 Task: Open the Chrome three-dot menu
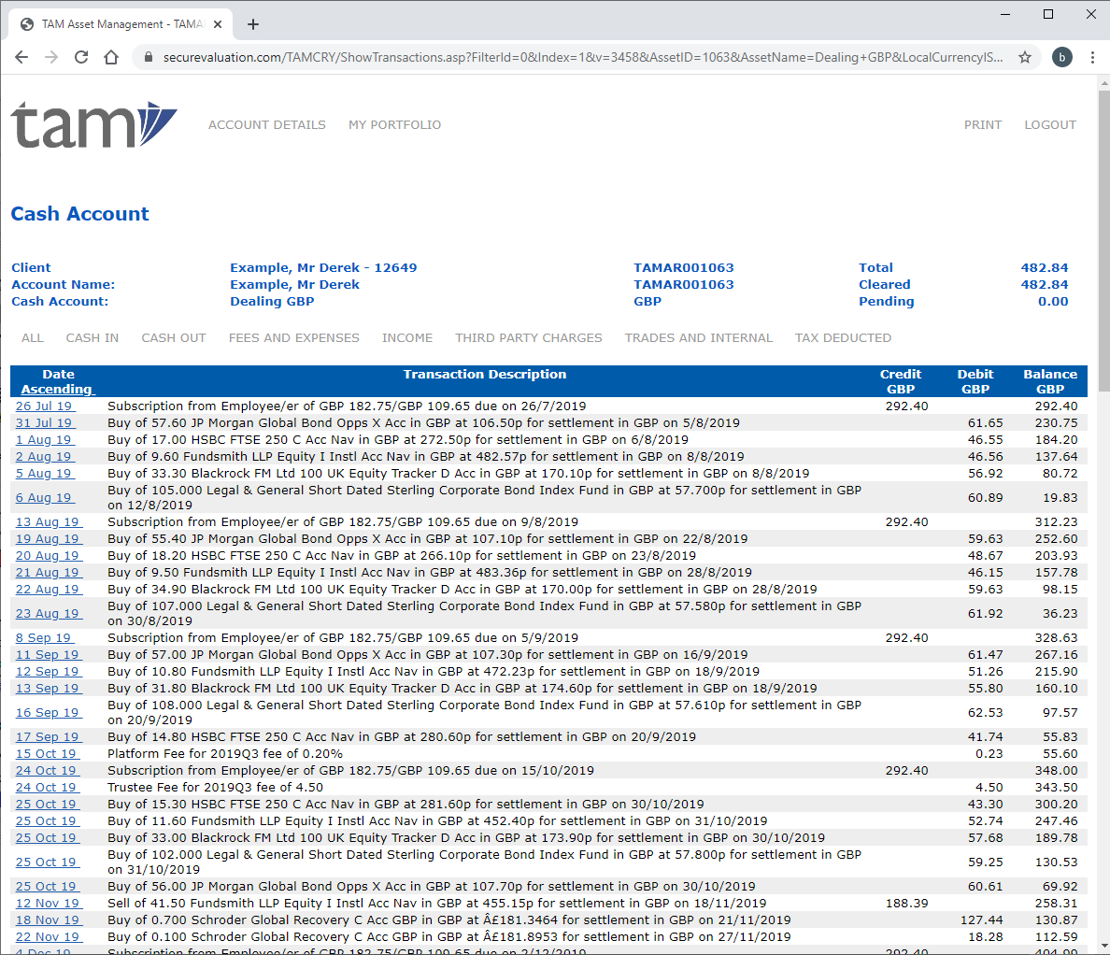1092,57
